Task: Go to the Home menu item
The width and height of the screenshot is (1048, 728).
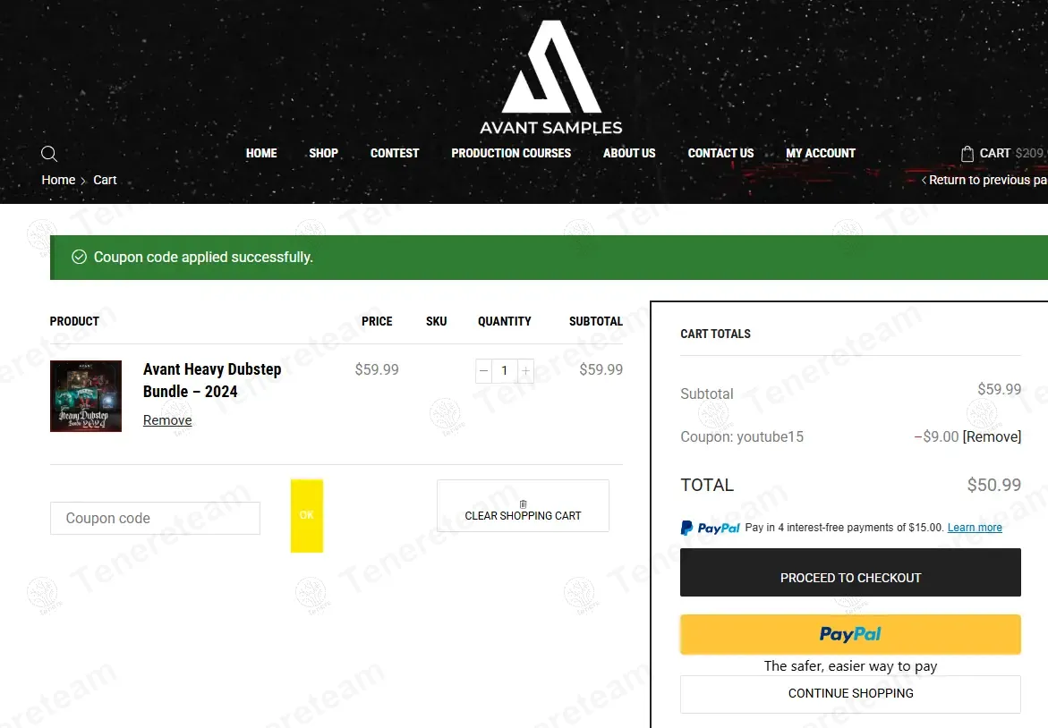Action: coord(261,153)
